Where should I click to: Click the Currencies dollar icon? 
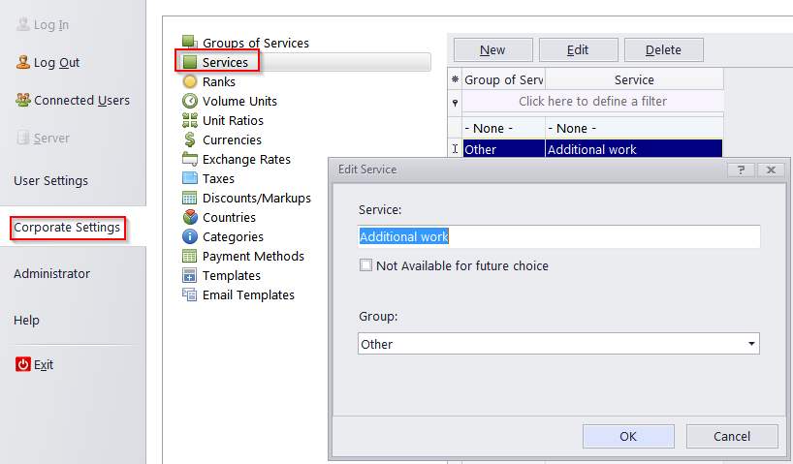point(190,139)
